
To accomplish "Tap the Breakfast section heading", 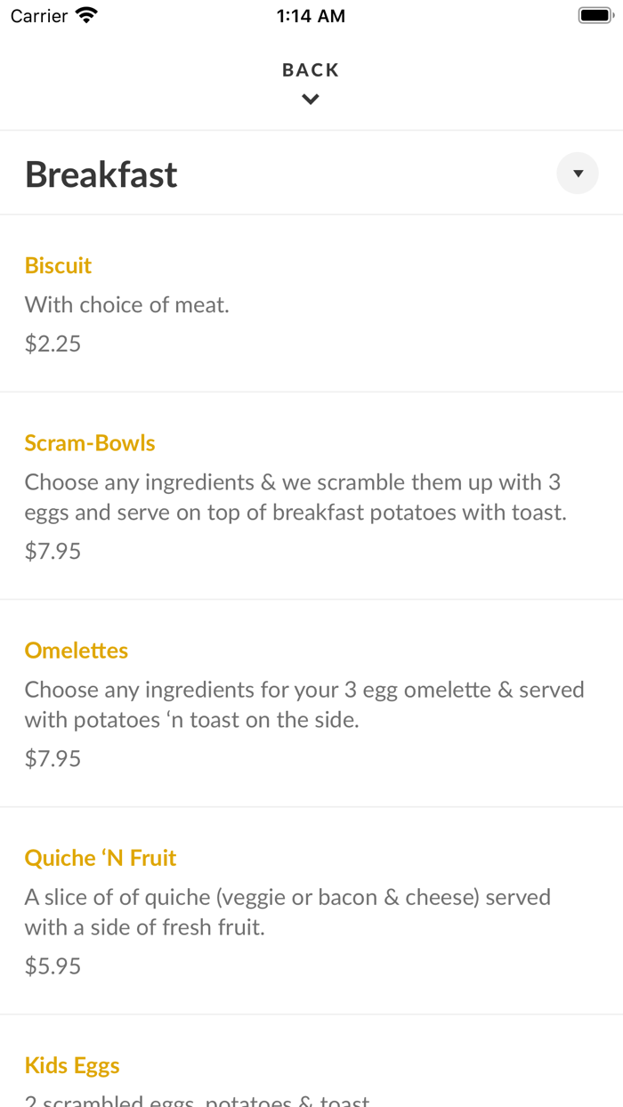I will tap(101, 174).
